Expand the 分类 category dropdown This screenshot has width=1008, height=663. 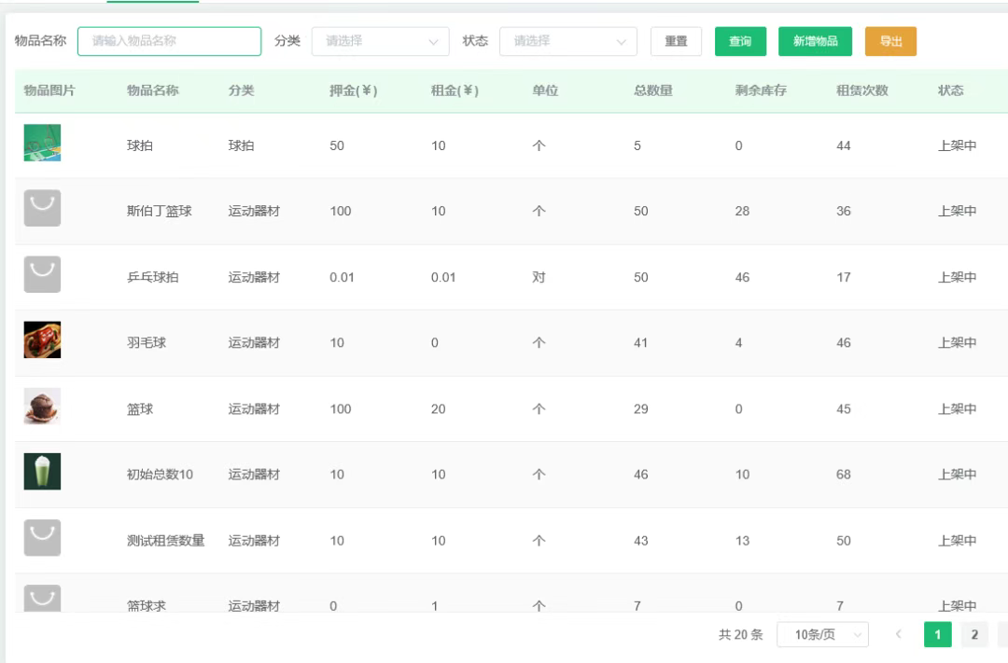(x=381, y=41)
